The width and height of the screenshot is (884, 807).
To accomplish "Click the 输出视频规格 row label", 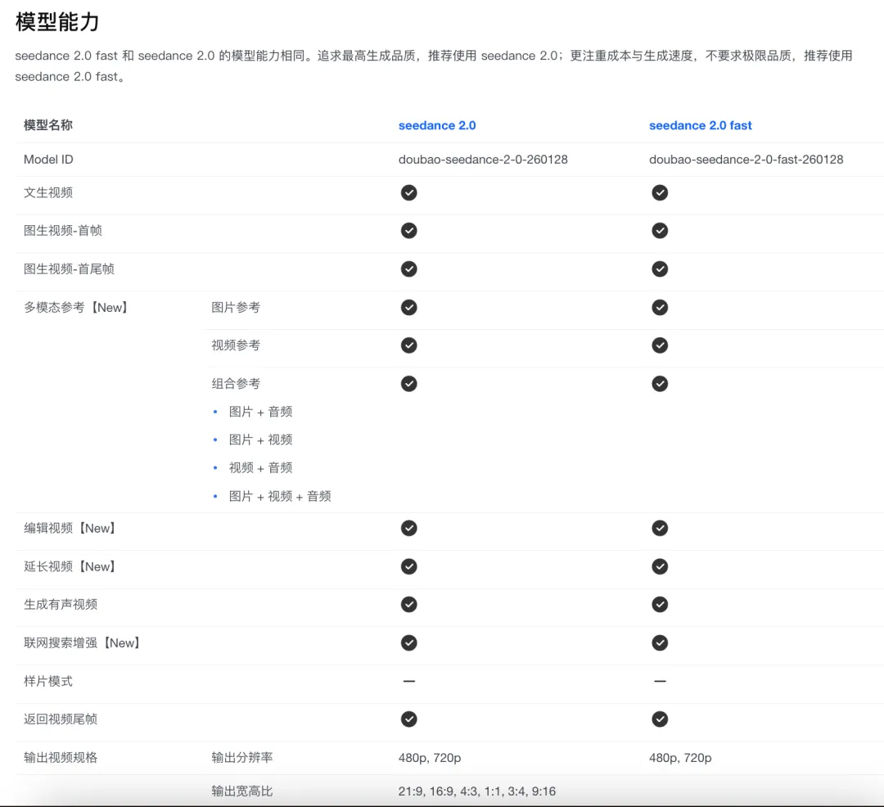I will (x=61, y=757).
